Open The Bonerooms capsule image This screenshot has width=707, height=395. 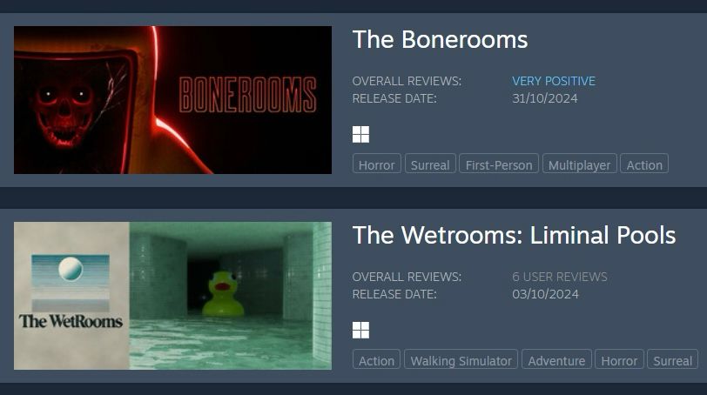pyautogui.click(x=172, y=100)
